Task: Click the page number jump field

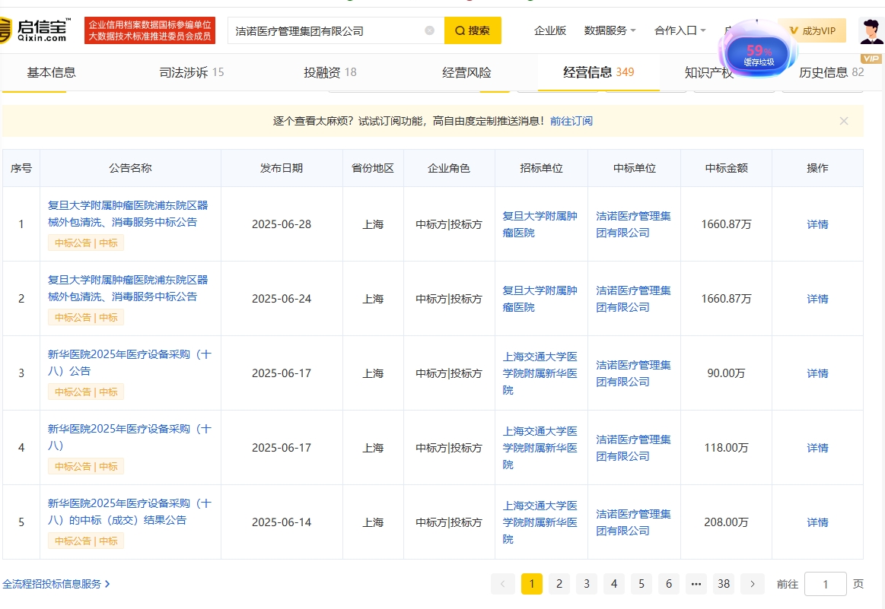Action: (825, 584)
